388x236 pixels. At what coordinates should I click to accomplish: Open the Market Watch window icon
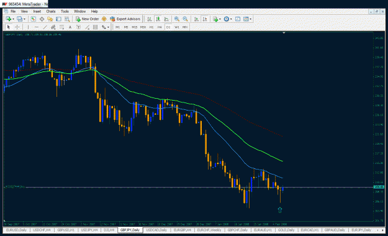tap(33, 19)
